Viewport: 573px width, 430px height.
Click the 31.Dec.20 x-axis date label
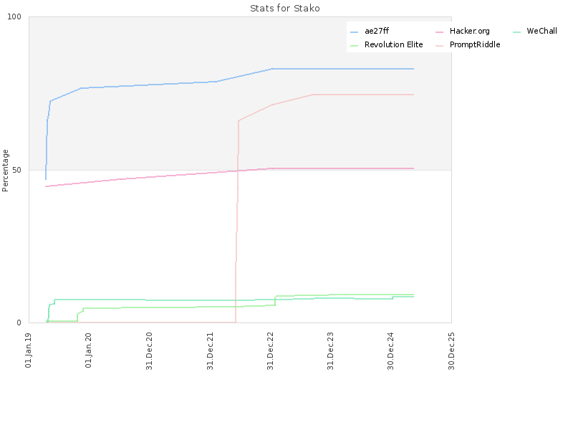click(x=149, y=351)
